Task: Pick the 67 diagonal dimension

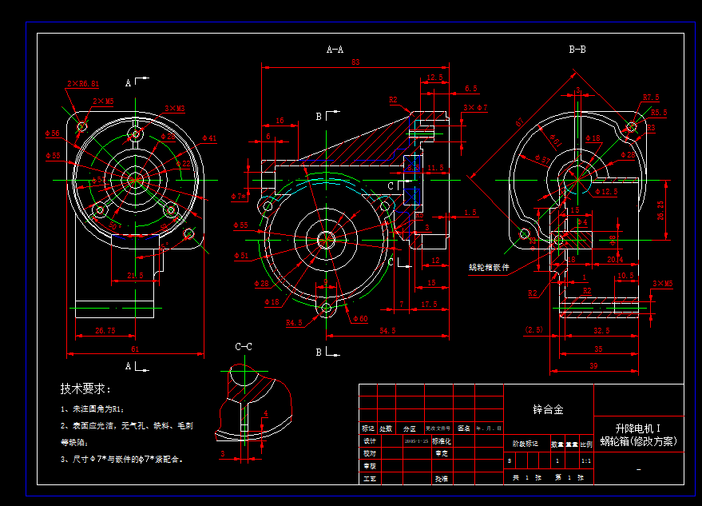Action: coord(520,122)
